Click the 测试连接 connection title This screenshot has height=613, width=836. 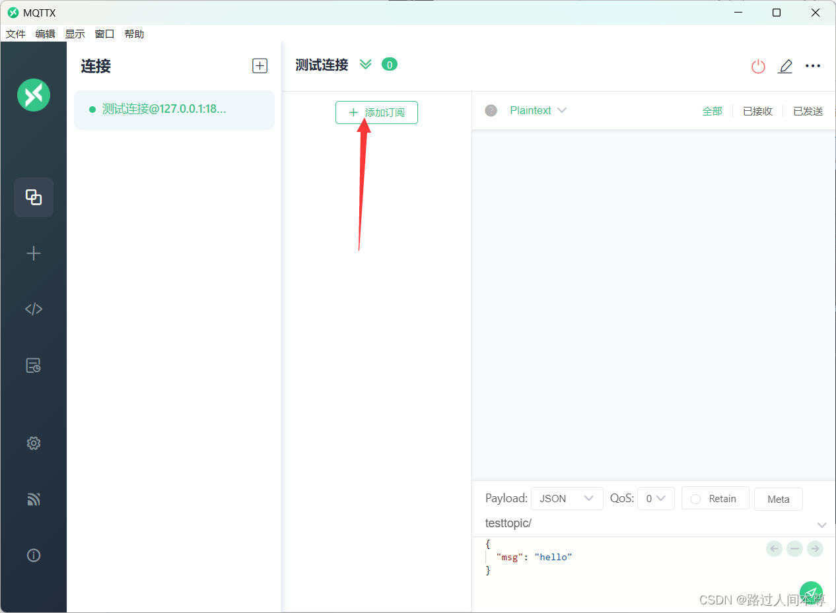(x=322, y=65)
